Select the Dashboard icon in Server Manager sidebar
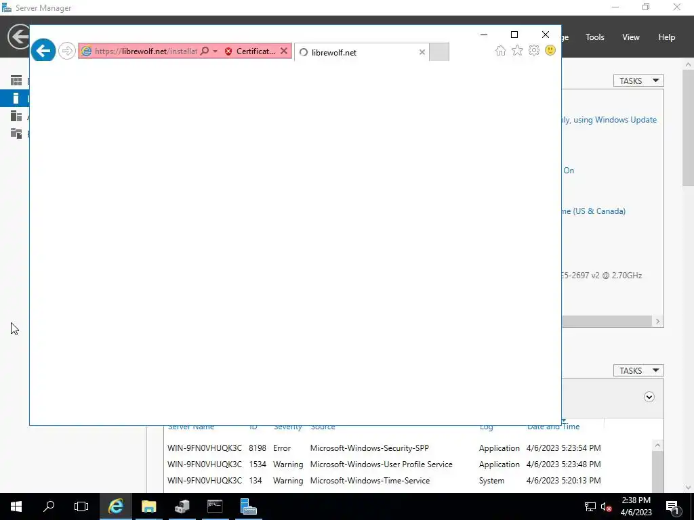The width and height of the screenshot is (694, 520). (x=16, y=81)
